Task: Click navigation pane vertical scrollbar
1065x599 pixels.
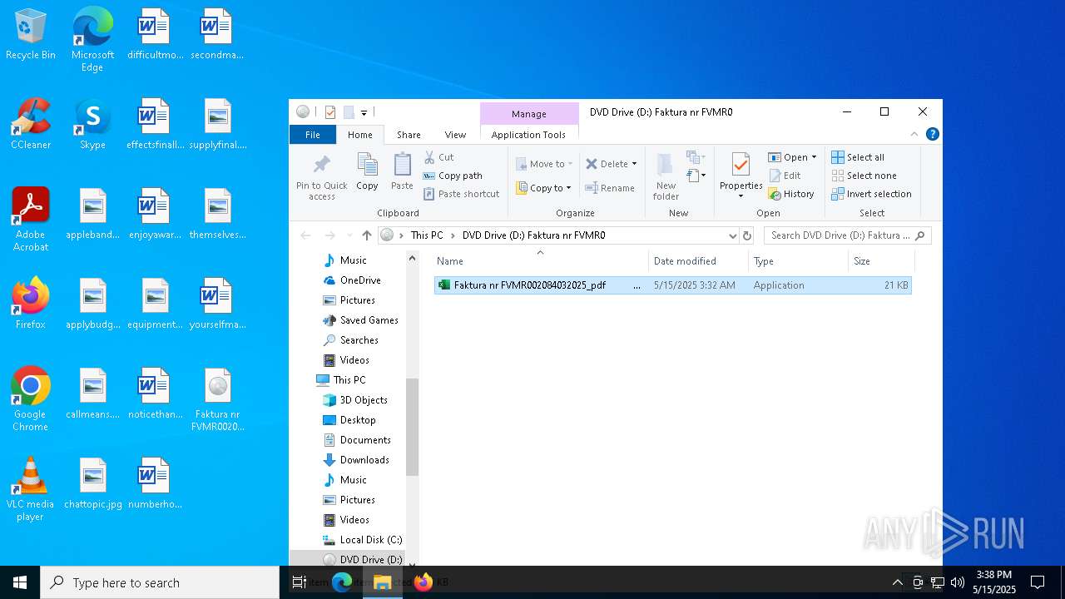Action: [412, 427]
